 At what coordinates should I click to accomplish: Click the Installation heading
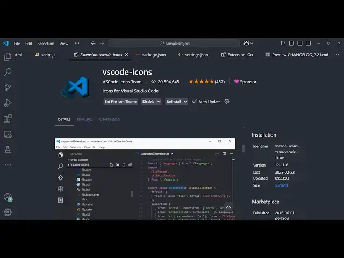pyautogui.click(x=264, y=135)
